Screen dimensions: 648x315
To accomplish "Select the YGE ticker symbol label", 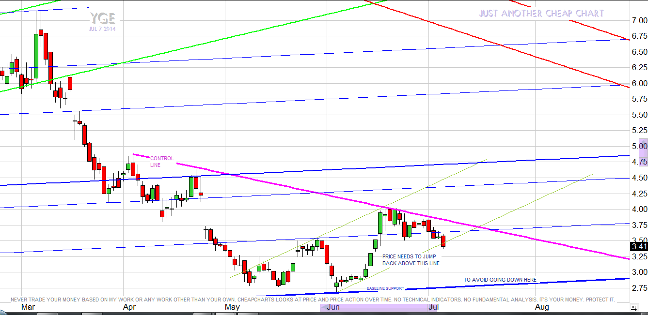I will coord(102,19).
